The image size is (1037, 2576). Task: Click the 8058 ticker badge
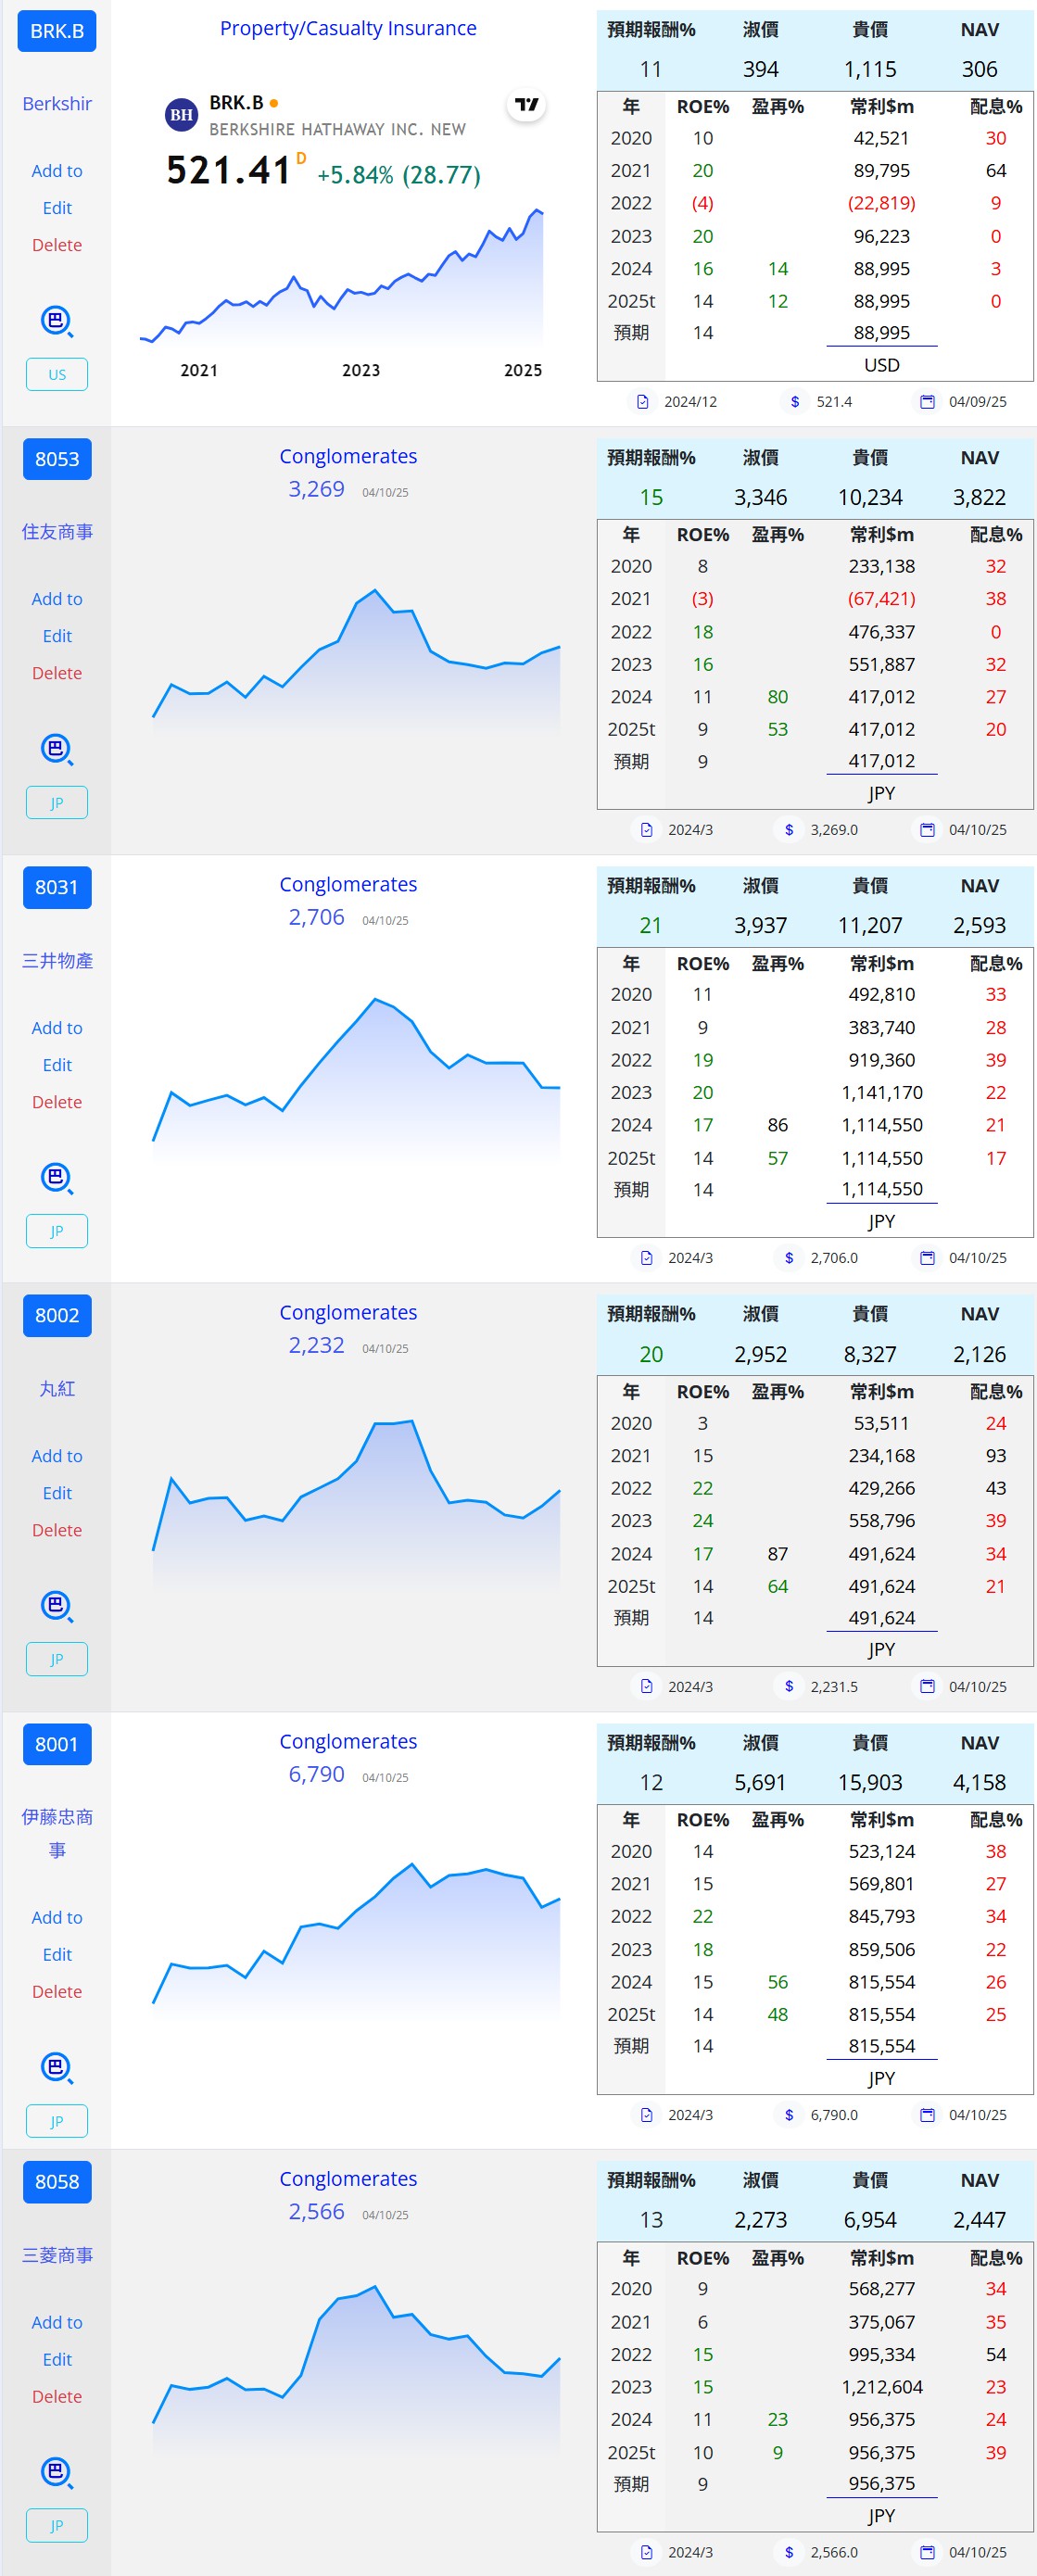point(57,2181)
